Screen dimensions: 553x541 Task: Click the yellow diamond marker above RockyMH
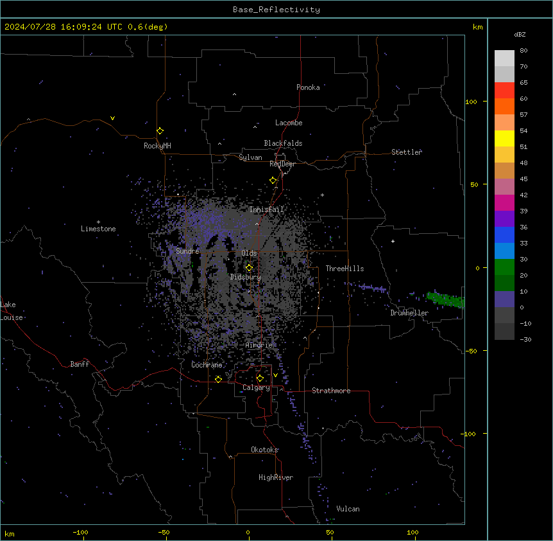pyautogui.click(x=160, y=131)
